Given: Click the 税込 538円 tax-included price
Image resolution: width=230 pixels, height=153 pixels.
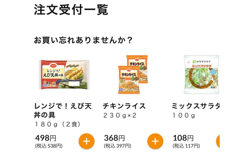Looking at the screenshot, I should (x=49, y=146).
